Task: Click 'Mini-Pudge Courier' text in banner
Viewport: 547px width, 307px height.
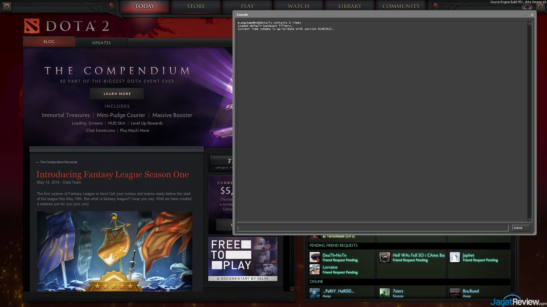Action: tap(121, 115)
